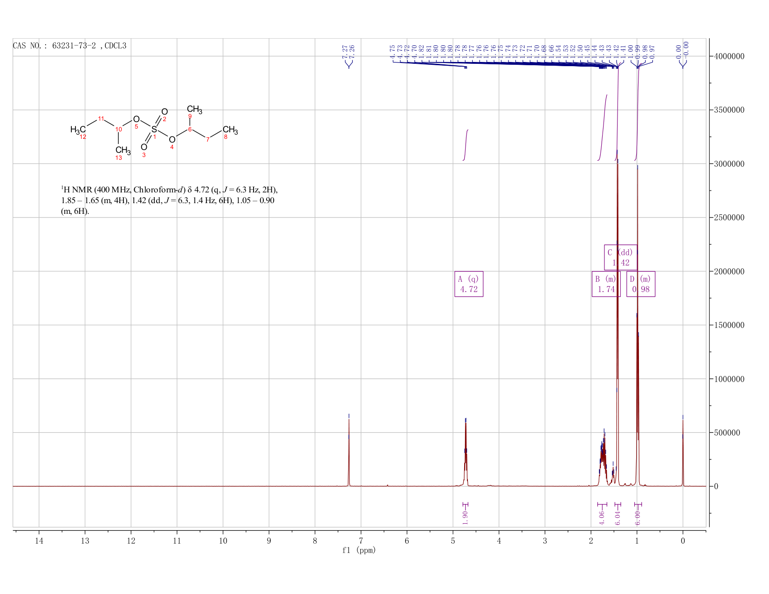Select the CH3 group numbered 8

(x=230, y=130)
